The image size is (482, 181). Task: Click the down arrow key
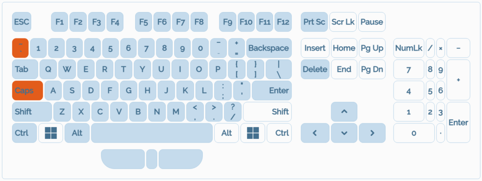344,133
